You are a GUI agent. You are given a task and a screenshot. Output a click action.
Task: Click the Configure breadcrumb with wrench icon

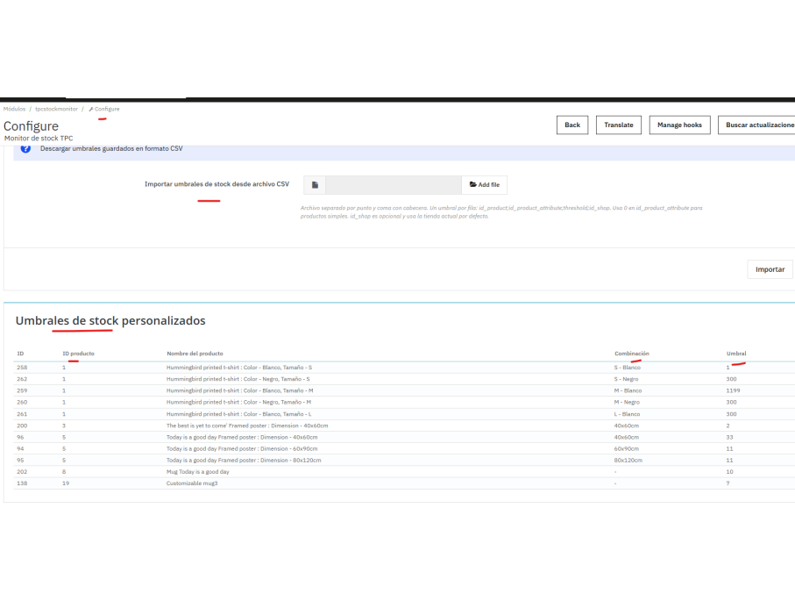[x=104, y=109]
